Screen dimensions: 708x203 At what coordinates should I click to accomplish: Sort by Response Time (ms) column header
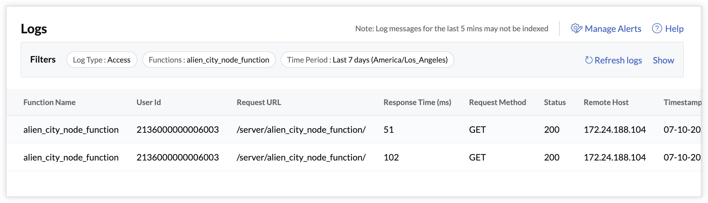(417, 102)
